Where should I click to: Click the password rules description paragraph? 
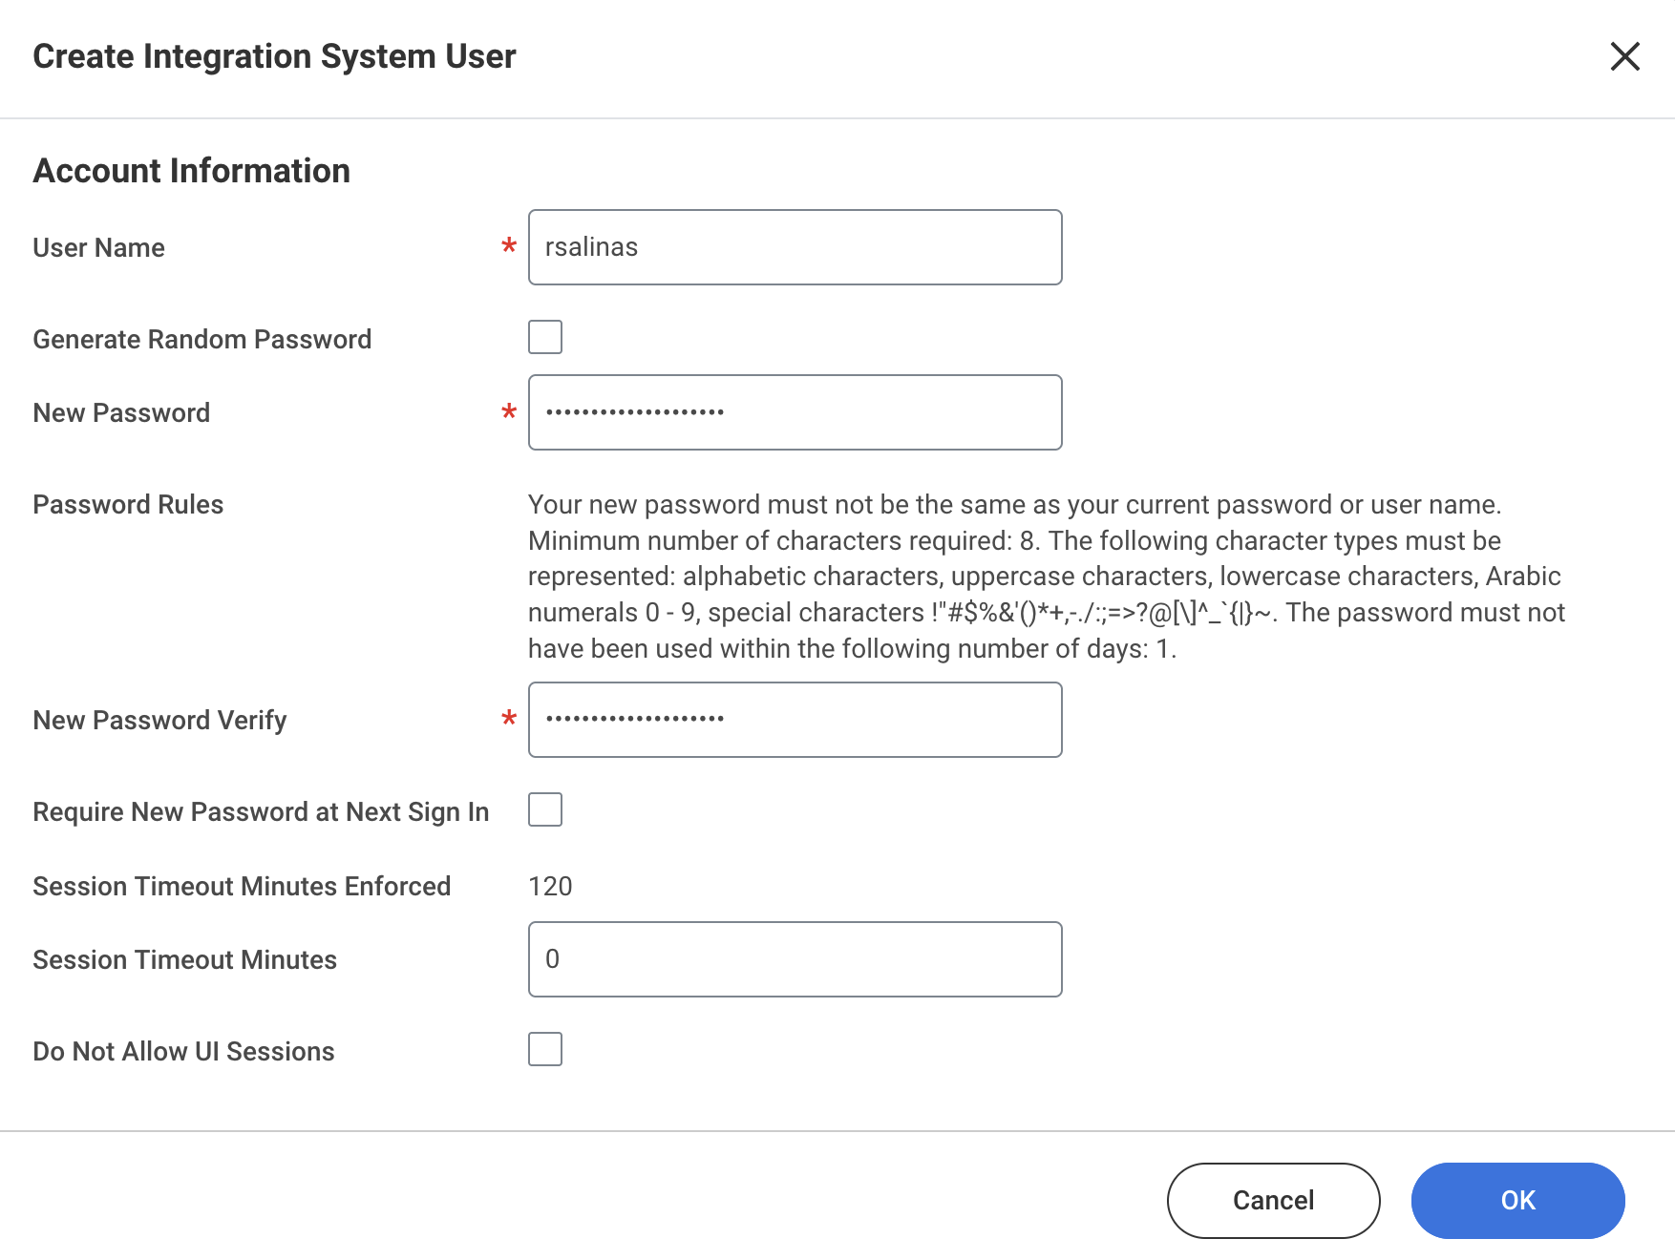pos(1046,577)
